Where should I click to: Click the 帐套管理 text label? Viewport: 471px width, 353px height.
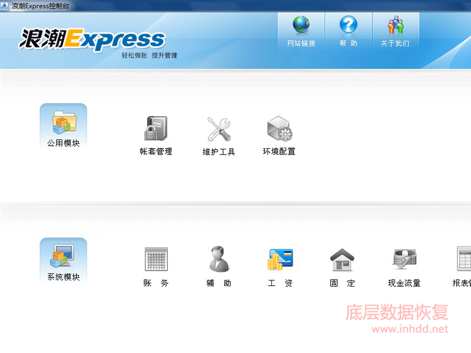(156, 151)
